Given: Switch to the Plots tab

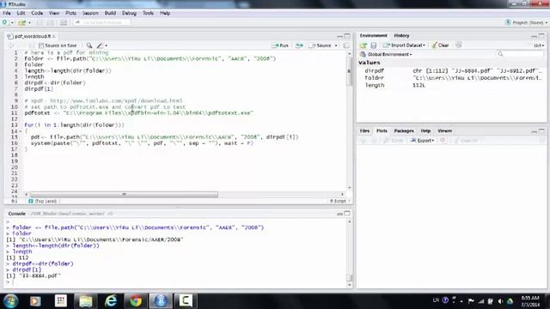Looking at the screenshot, I should coord(382,130).
